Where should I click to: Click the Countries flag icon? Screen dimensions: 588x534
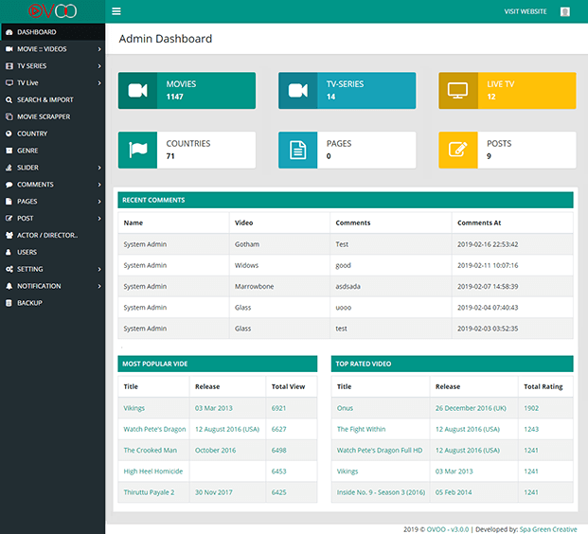(137, 150)
